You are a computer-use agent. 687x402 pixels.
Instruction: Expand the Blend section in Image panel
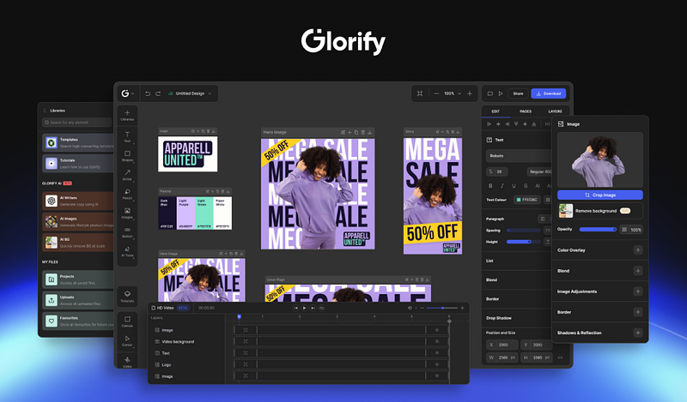click(x=637, y=271)
